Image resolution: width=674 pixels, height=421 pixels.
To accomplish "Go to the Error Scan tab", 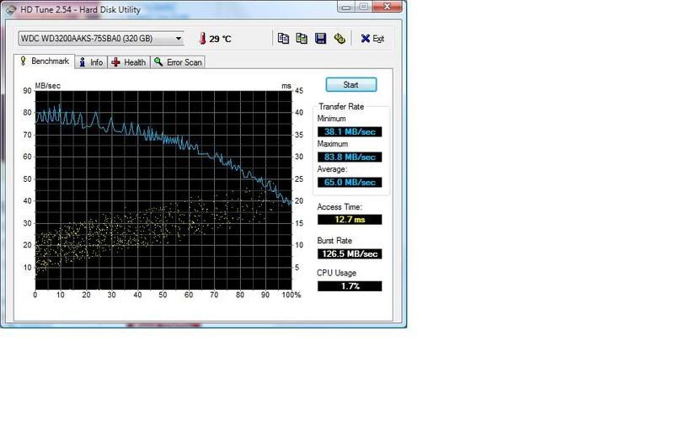I will pyautogui.click(x=178, y=62).
